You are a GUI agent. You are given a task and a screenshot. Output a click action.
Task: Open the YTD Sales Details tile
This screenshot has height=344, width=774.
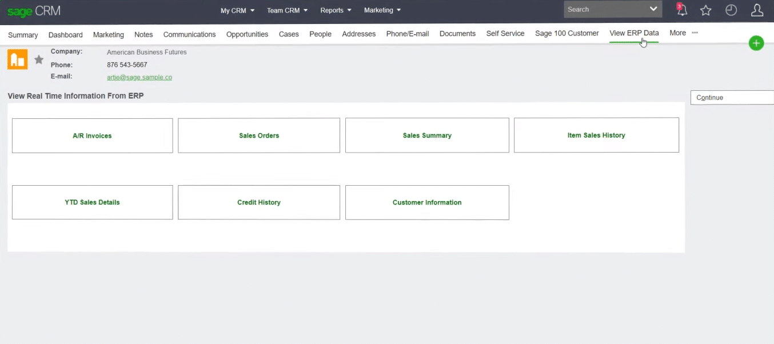click(x=92, y=202)
